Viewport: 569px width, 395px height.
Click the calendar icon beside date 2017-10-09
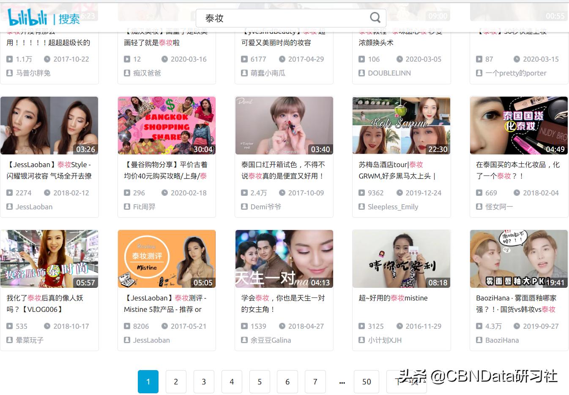[x=283, y=193]
